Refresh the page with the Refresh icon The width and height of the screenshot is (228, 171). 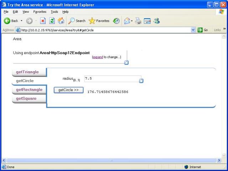click(52, 21)
